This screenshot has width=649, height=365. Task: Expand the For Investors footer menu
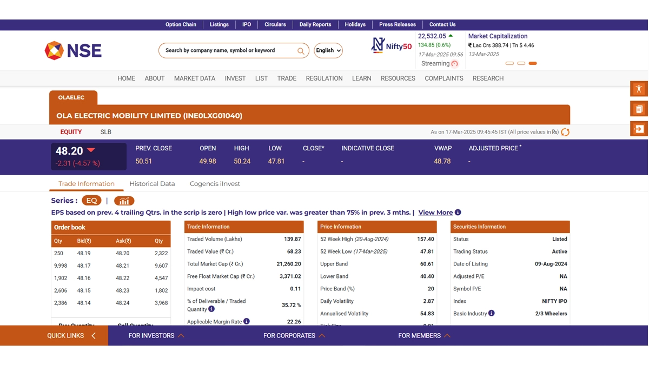[156, 336]
